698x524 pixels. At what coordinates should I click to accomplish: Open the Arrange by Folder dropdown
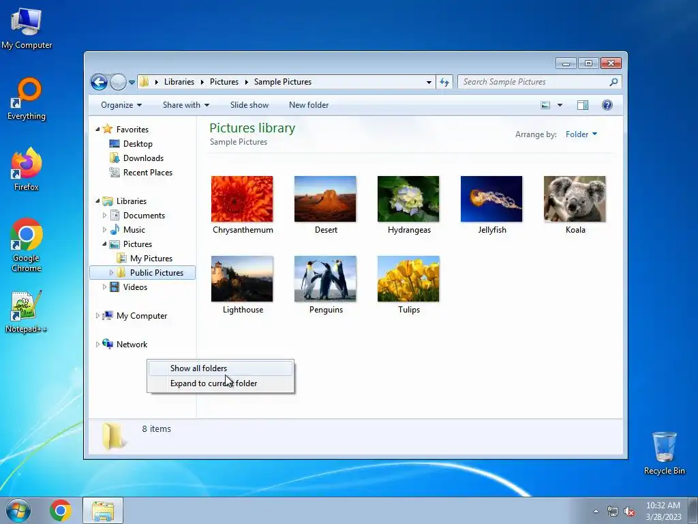point(581,134)
